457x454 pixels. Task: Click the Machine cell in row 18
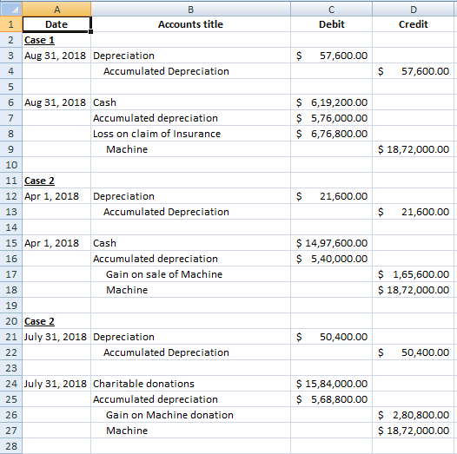190,290
